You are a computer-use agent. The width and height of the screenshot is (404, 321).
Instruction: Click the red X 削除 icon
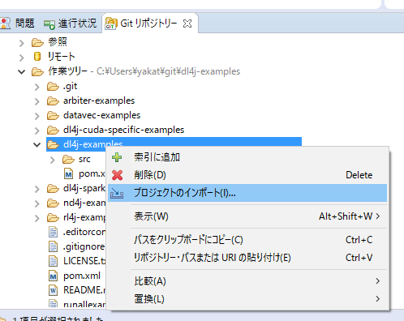point(117,175)
